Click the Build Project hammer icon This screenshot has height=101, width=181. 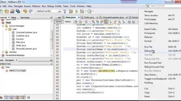65,11
